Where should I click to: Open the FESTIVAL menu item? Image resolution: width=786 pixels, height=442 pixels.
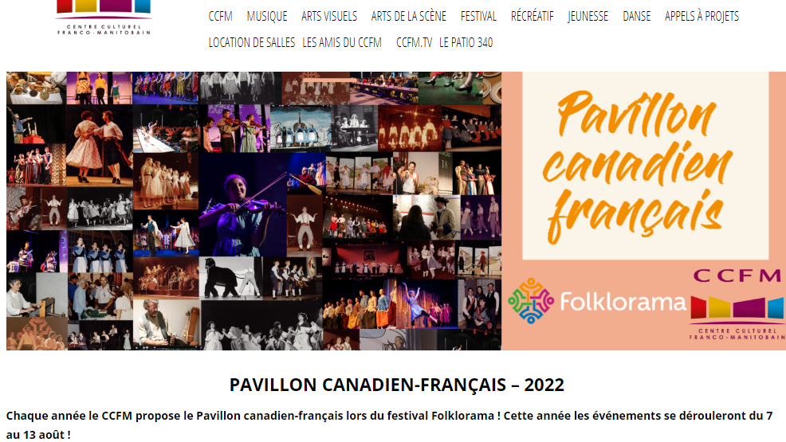pos(478,17)
